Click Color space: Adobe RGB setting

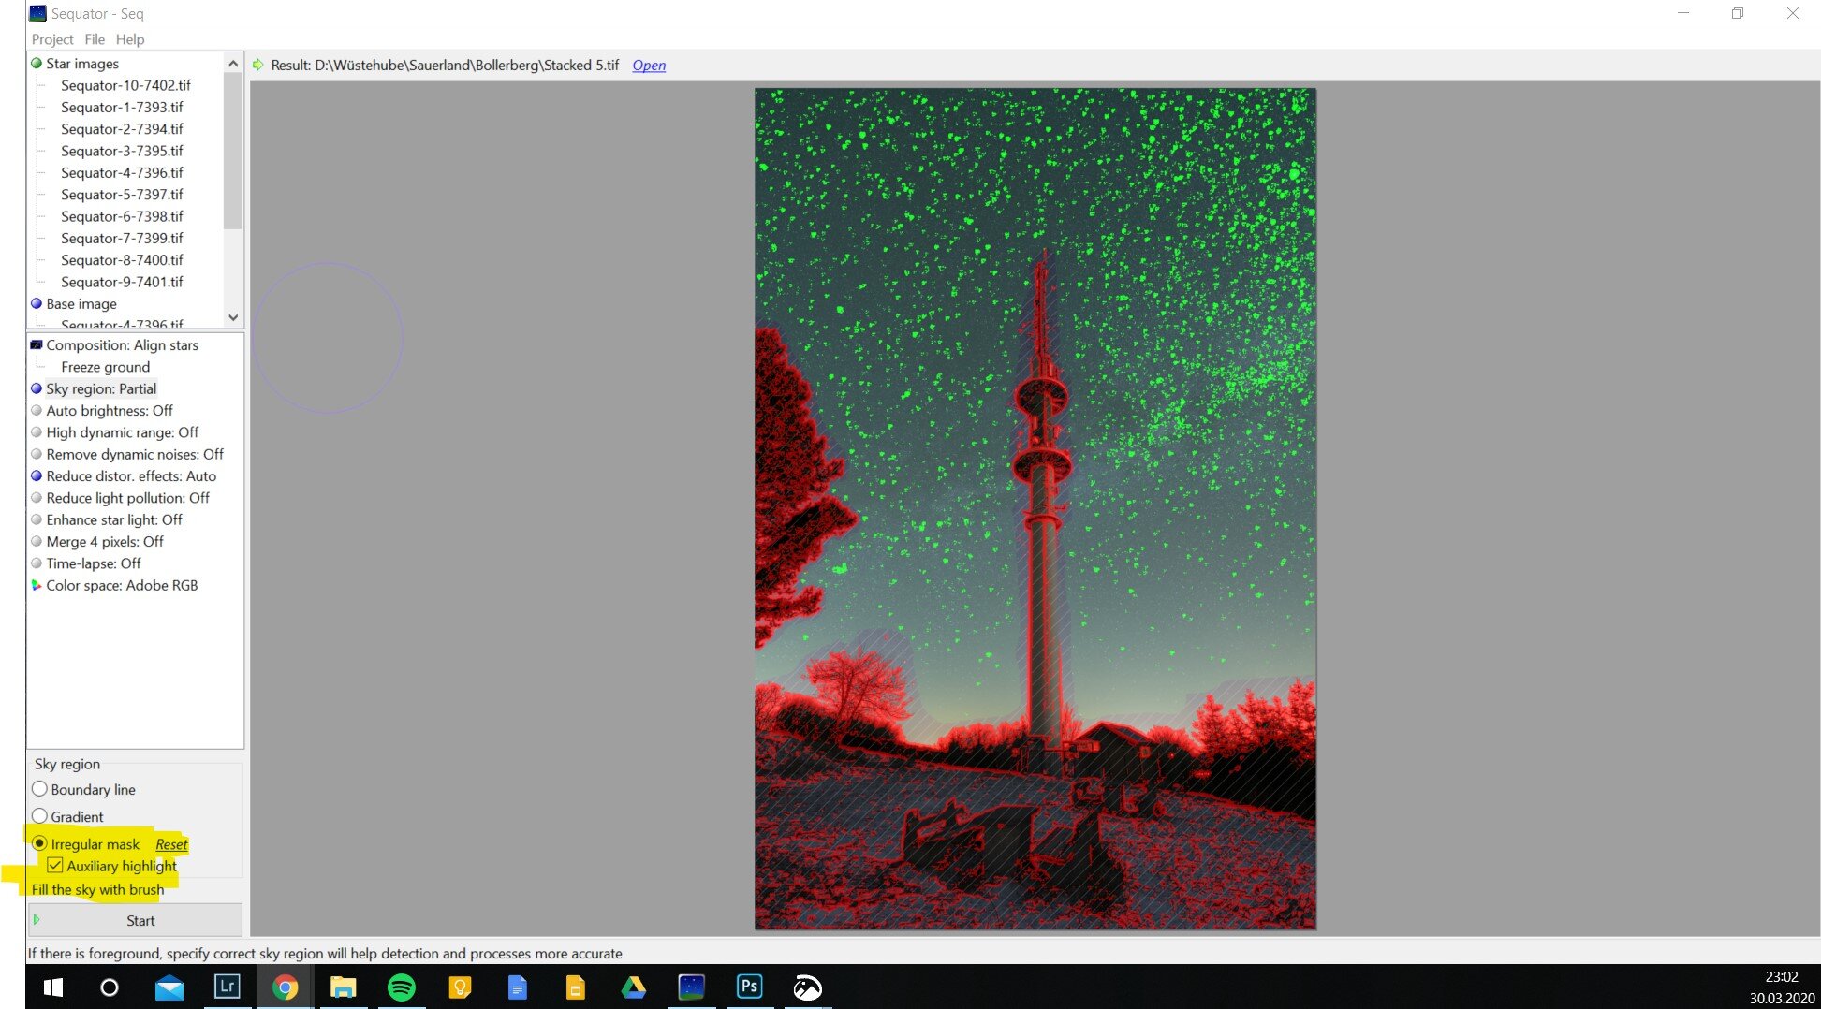(122, 585)
